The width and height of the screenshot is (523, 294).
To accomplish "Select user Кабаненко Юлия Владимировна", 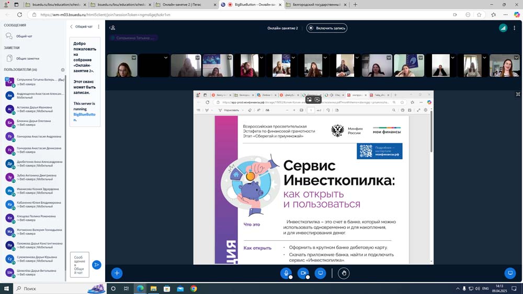I will click(35, 204).
